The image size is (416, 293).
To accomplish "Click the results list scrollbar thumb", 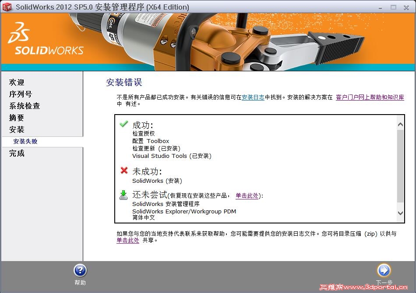I will 400,166.
